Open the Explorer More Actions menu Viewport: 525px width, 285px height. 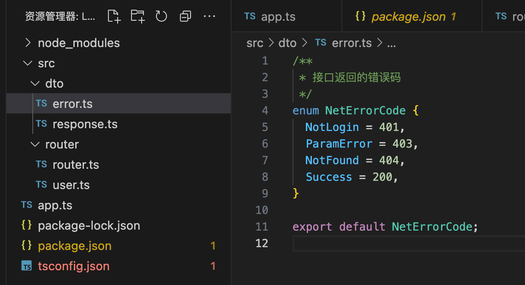point(209,16)
